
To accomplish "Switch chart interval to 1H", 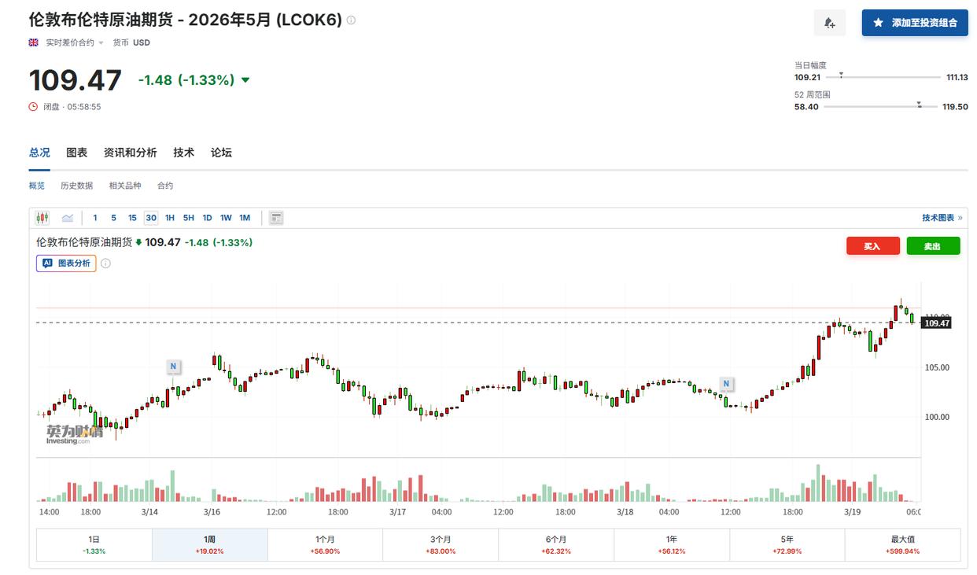I will point(170,218).
